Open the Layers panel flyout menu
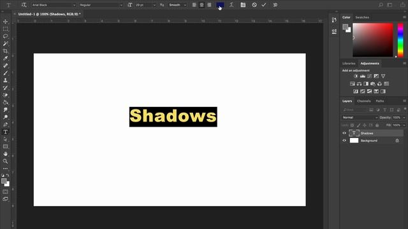The image size is (408, 229). (x=404, y=101)
